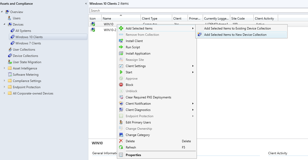Viewport: 308px width, 160px height.
Task: Choose Add Selected Items to New Device Collection
Action: coord(241,35)
